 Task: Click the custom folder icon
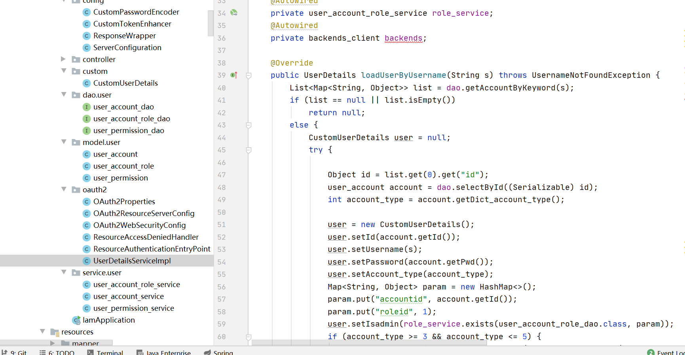[x=76, y=71]
